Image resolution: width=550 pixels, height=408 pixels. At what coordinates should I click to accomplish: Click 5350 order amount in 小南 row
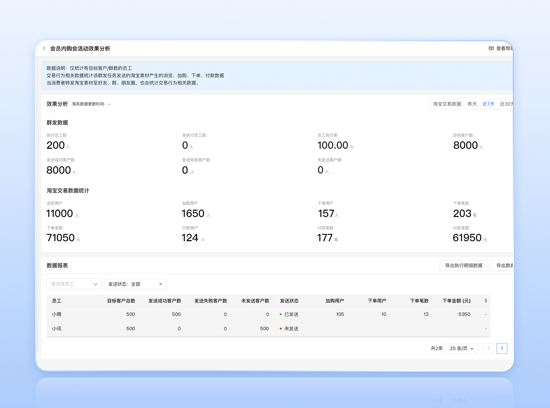[464, 314]
